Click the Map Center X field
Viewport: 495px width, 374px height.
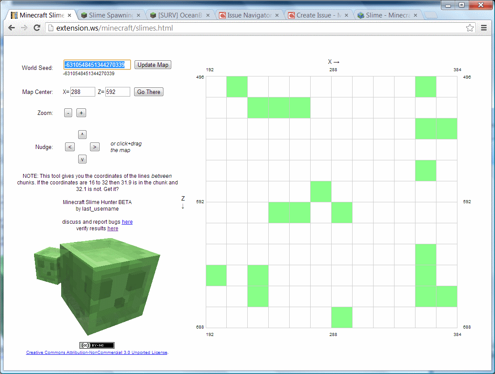click(83, 92)
